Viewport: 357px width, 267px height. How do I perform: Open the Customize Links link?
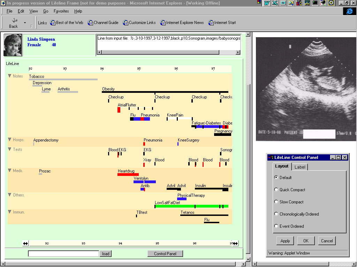[139, 23]
